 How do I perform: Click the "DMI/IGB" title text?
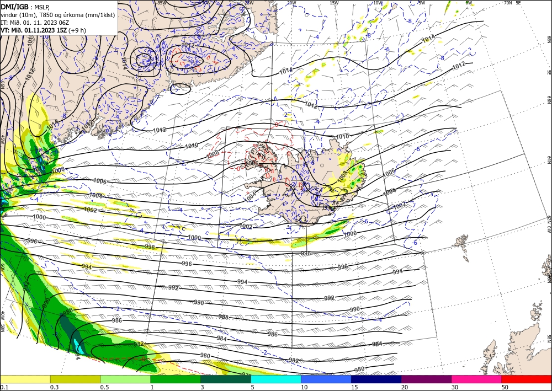coord(15,7)
